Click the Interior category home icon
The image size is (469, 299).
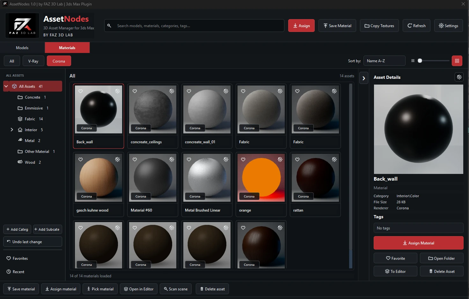(20, 130)
